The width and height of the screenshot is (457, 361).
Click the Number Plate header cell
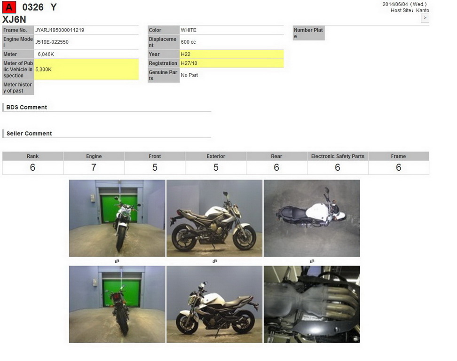(308, 32)
